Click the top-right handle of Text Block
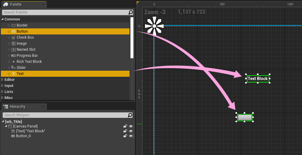The width and height of the screenshot is (302, 155). [x=269, y=74]
